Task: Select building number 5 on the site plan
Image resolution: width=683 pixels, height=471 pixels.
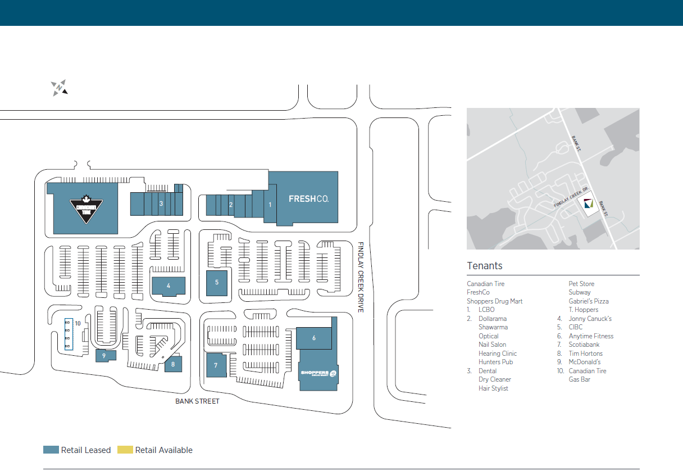Action: coord(216,283)
